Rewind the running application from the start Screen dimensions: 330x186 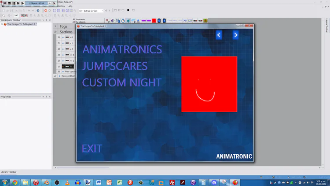pyautogui.click(x=5, y=3)
